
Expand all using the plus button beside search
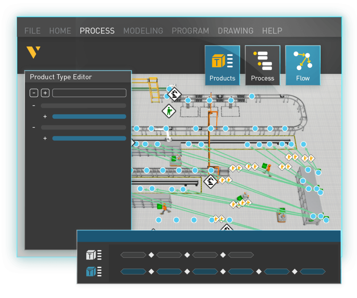click(45, 93)
